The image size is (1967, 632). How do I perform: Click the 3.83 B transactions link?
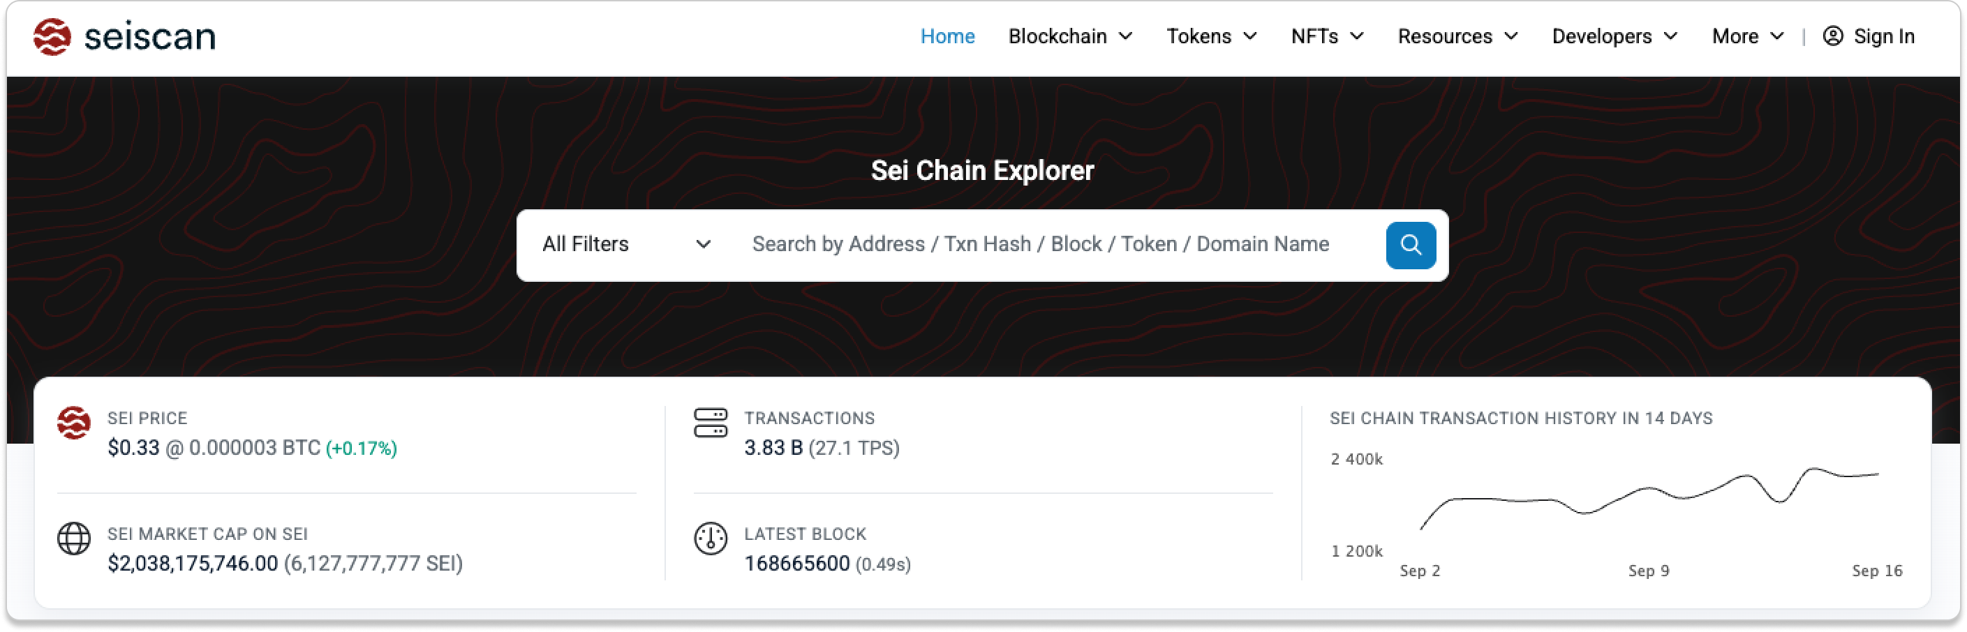tap(773, 447)
